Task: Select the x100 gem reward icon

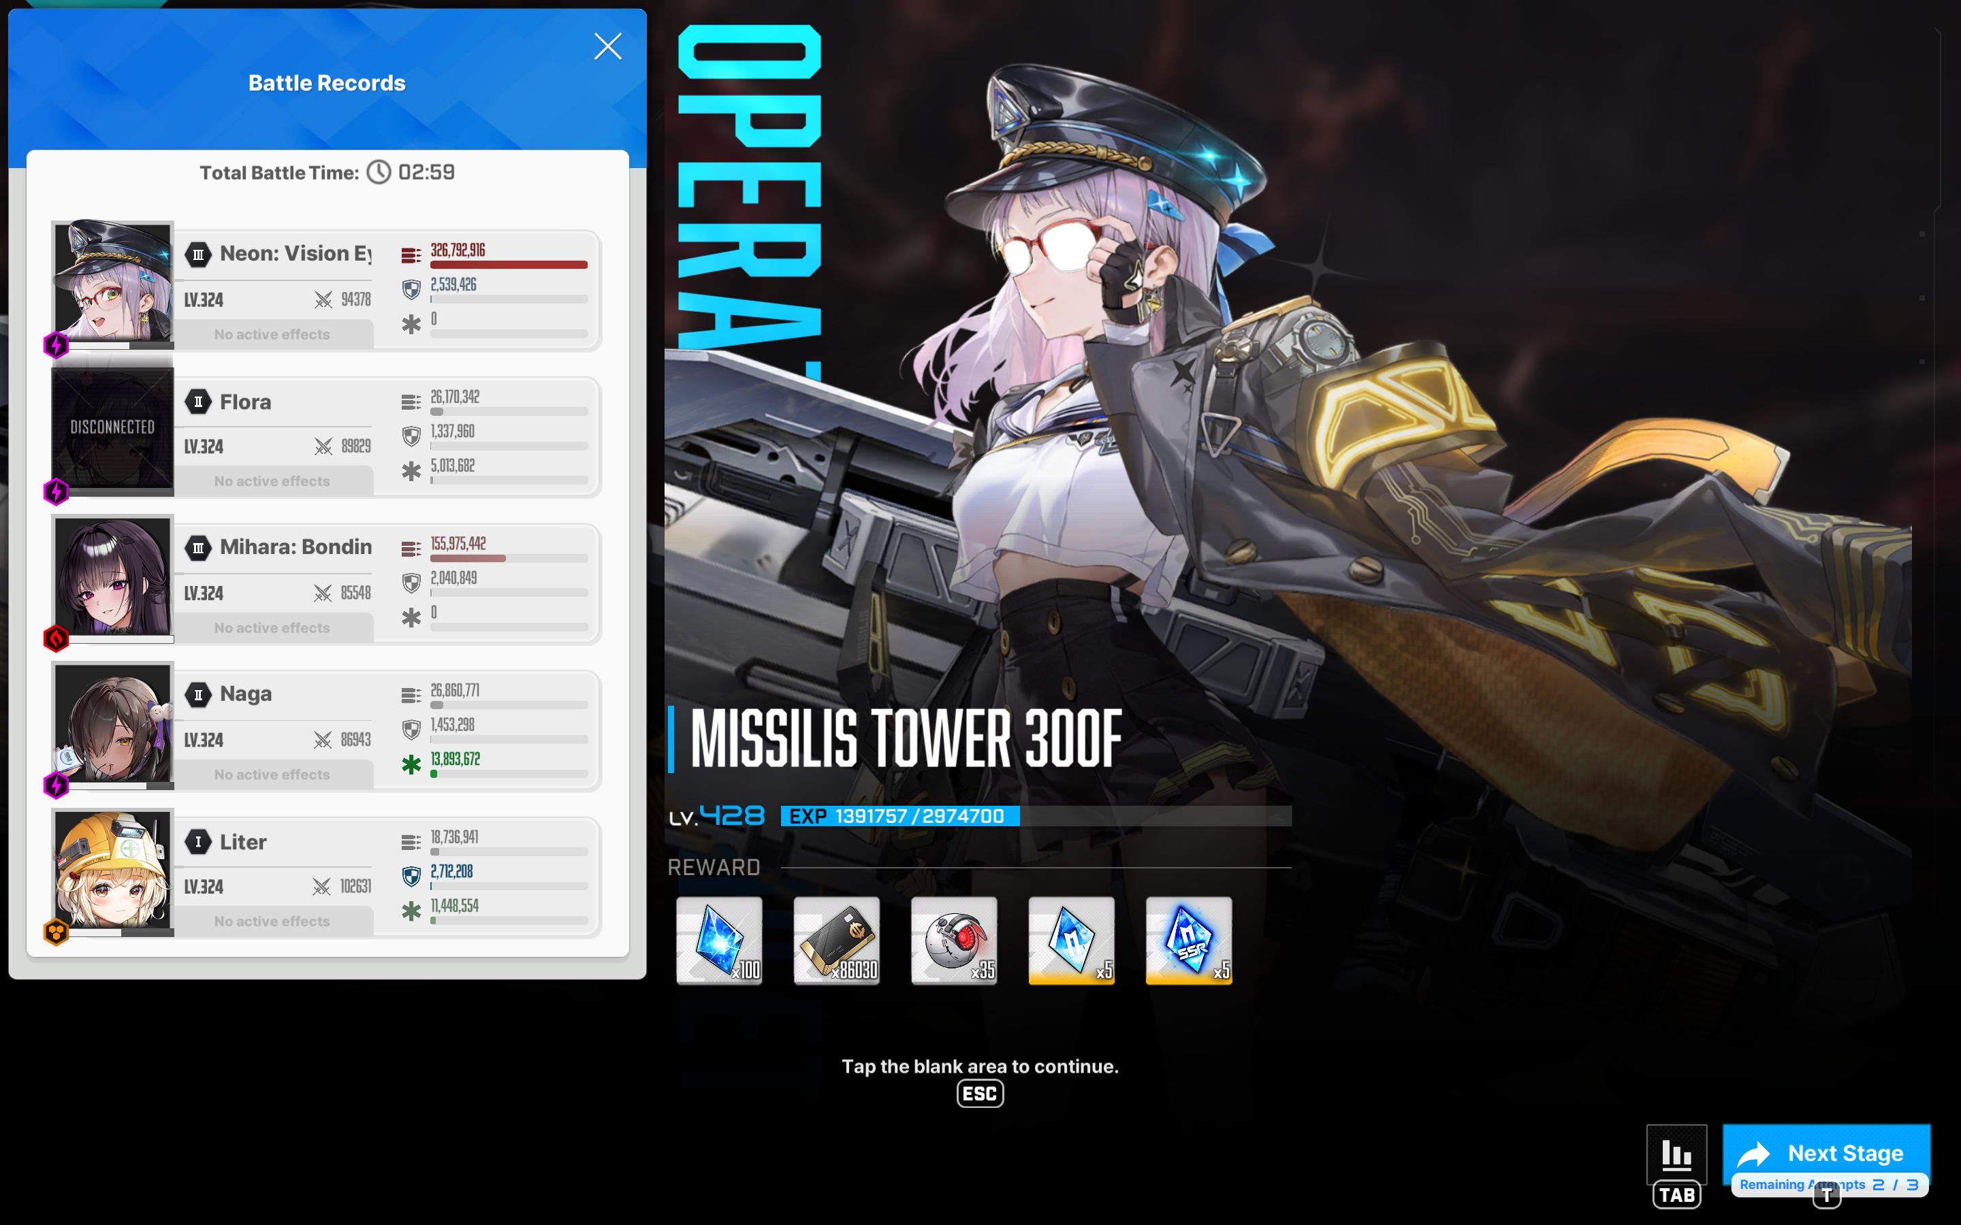Action: coord(720,941)
